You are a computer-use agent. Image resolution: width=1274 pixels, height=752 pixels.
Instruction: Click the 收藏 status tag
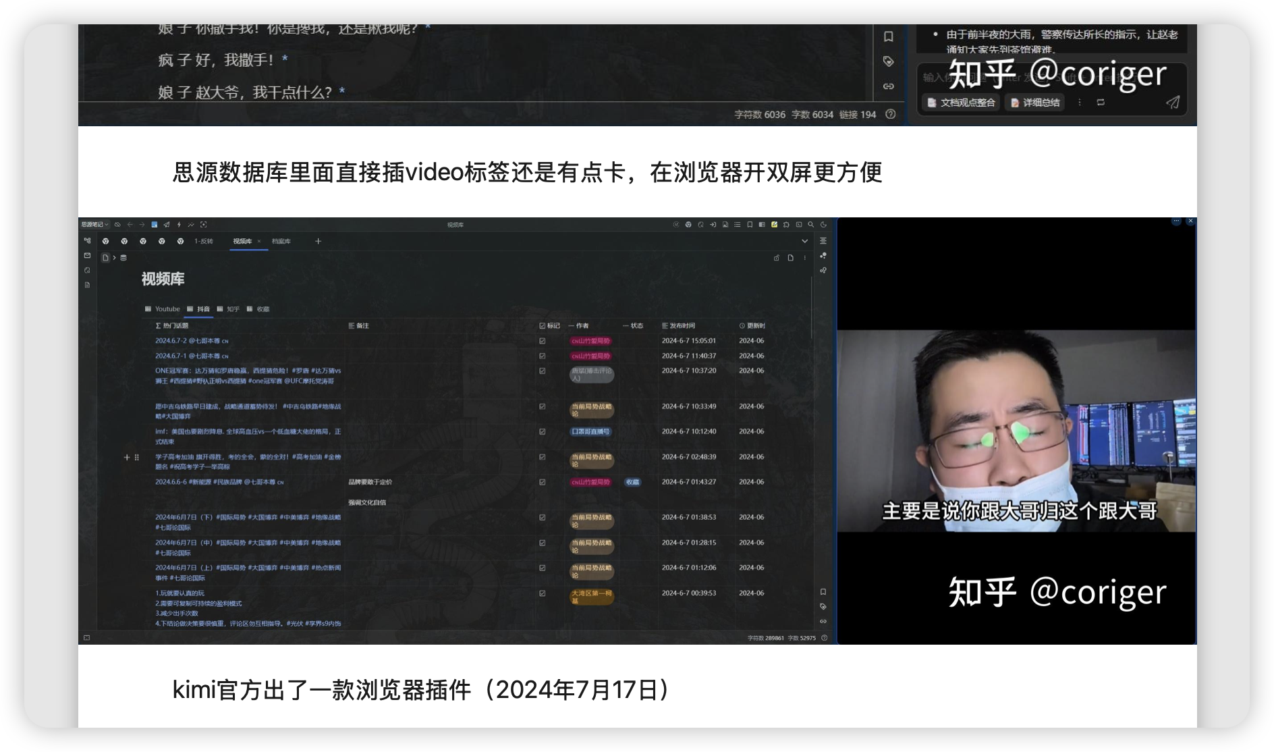[632, 482]
